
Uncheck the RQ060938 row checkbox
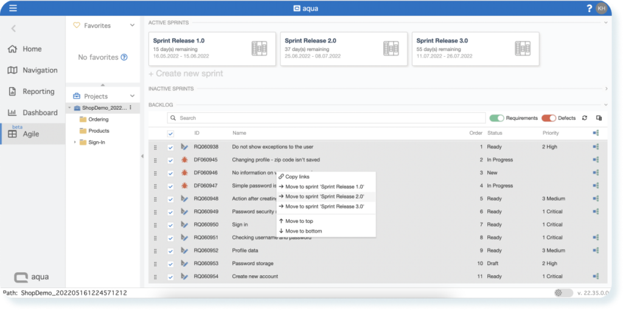point(170,147)
